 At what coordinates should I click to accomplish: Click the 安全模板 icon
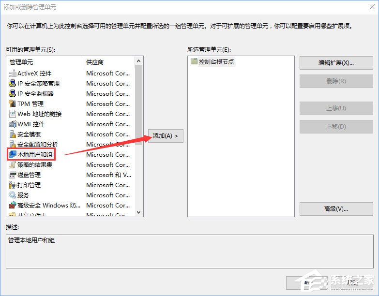[12, 134]
